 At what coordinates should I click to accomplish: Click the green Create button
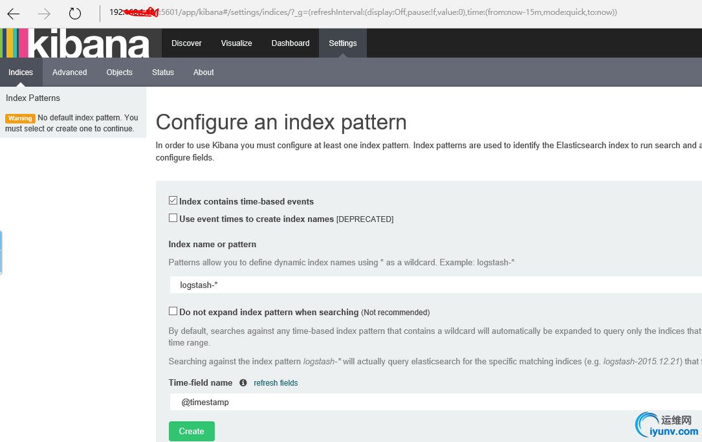pyautogui.click(x=192, y=431)
